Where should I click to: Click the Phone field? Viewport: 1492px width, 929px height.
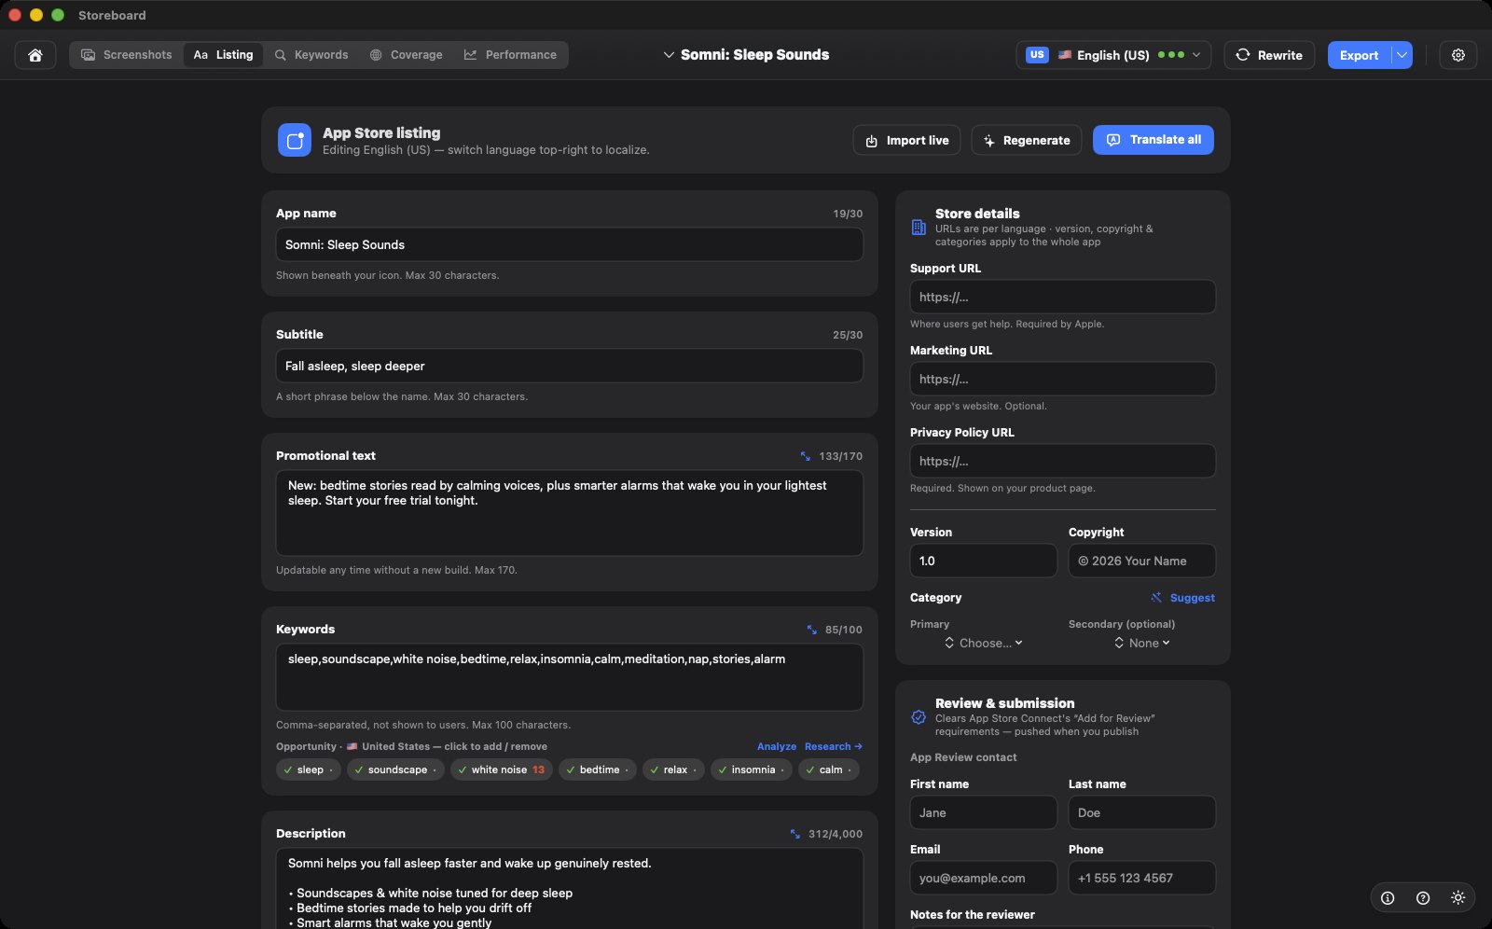(x=1142, y=878)
